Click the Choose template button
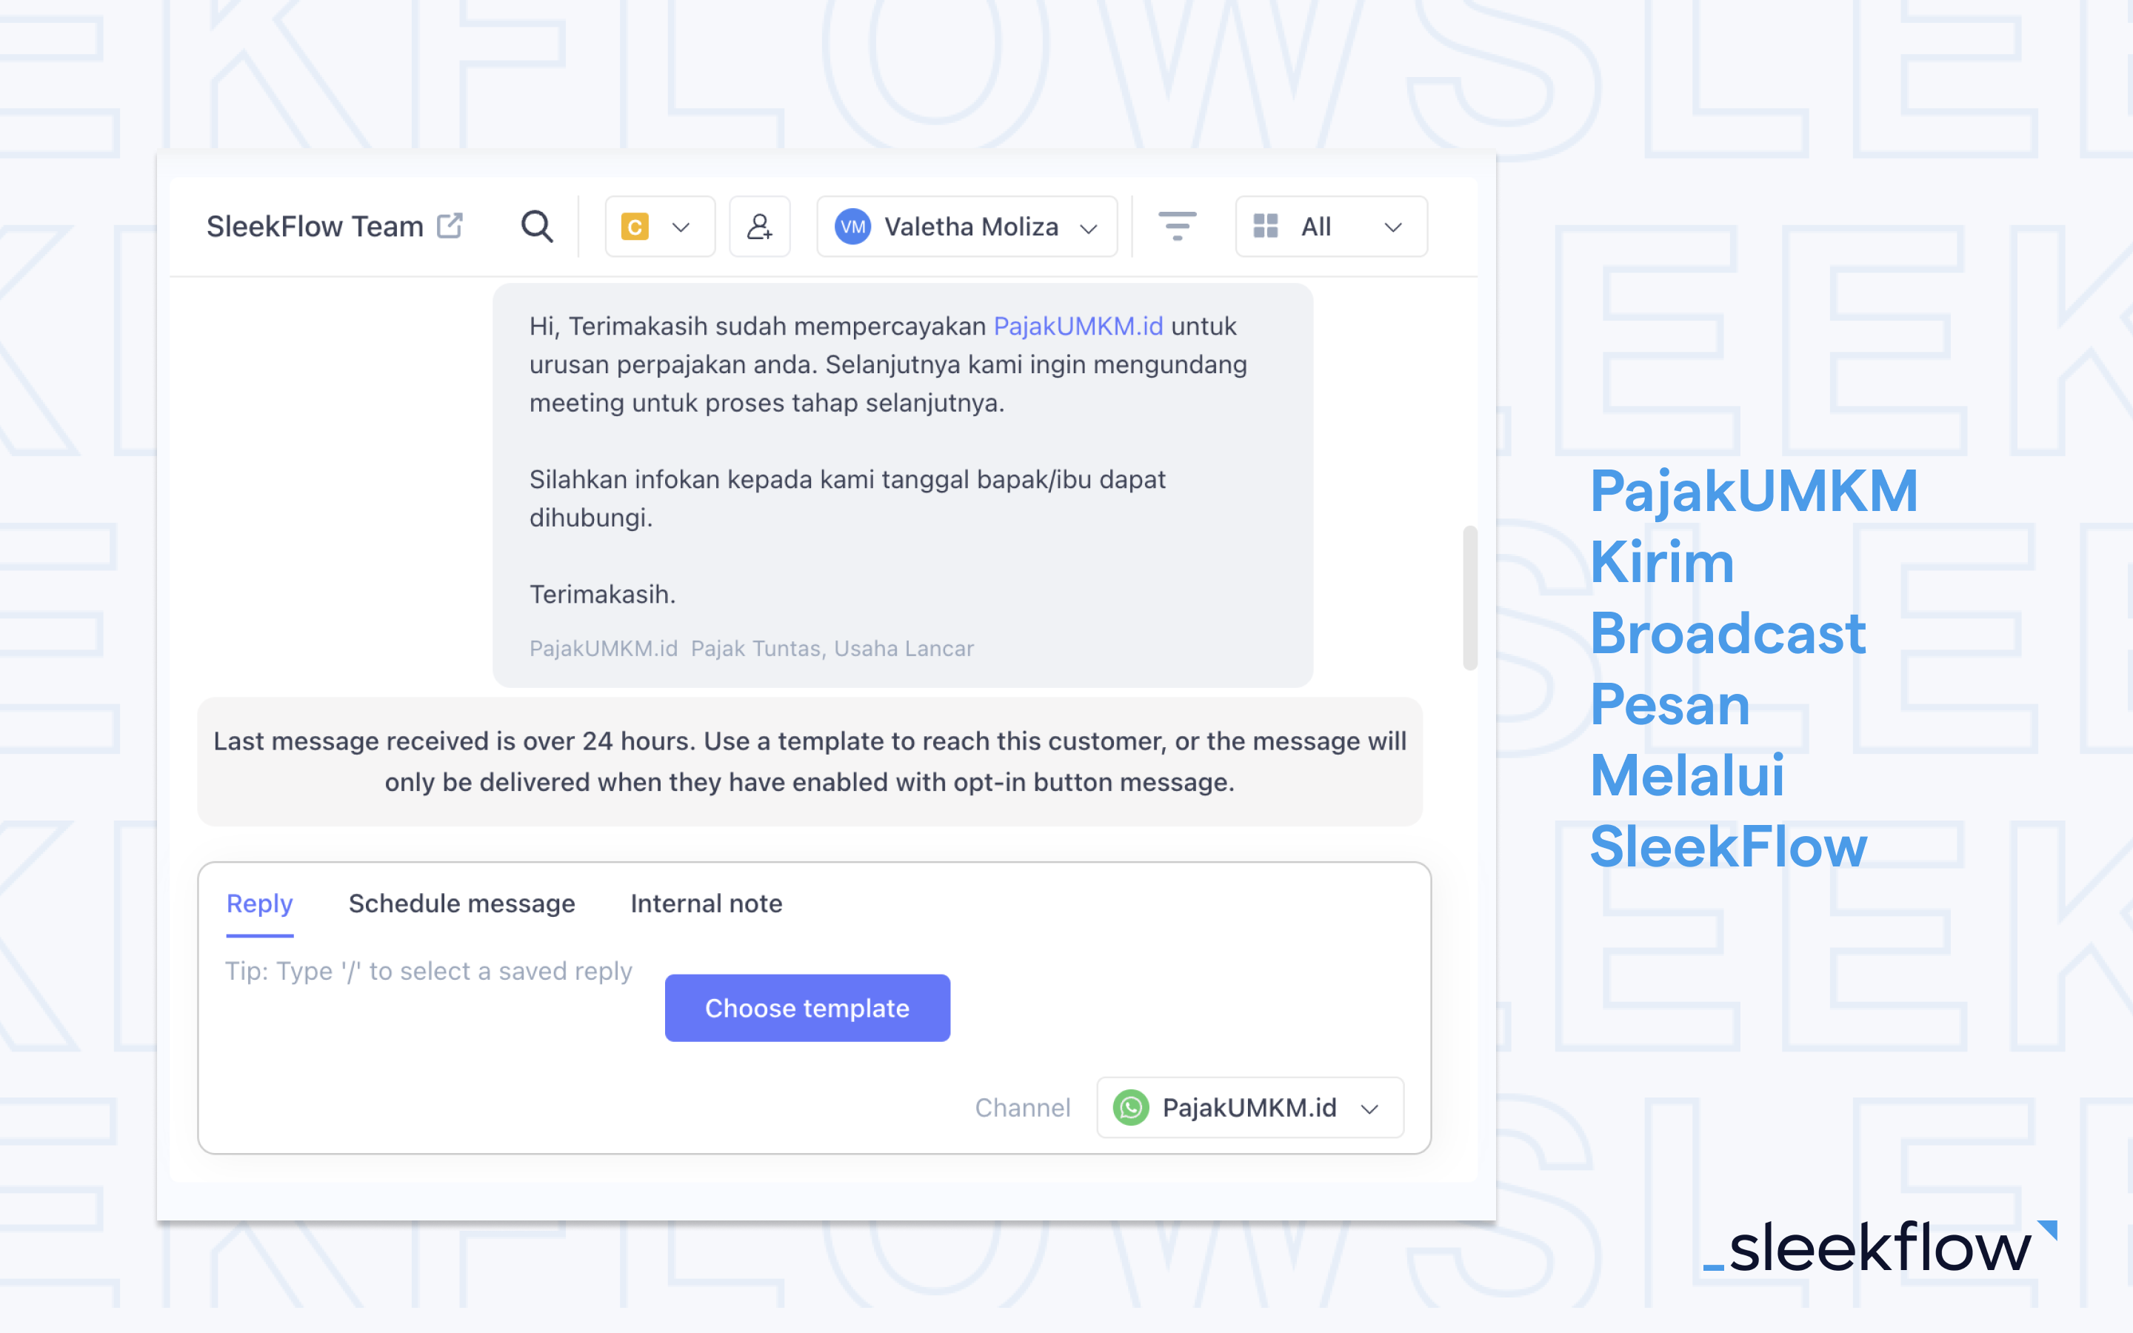Viewport: 2133px width, 1333px height. pos(808,1009)
